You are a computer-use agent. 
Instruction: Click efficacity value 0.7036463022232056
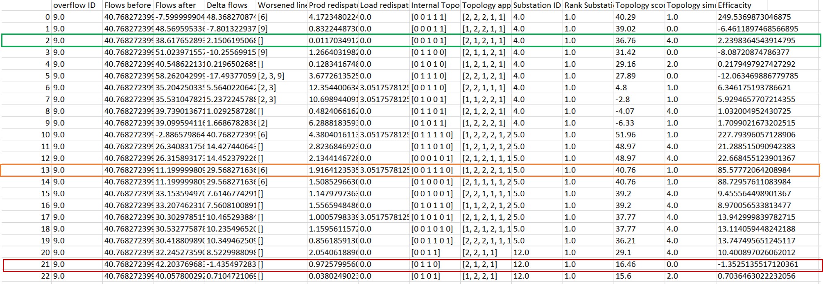point(756,276)
